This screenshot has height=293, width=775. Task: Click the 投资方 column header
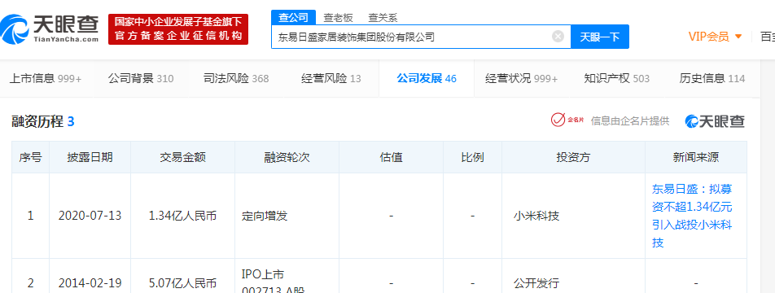pyautogui.click(x=573, y=157)
